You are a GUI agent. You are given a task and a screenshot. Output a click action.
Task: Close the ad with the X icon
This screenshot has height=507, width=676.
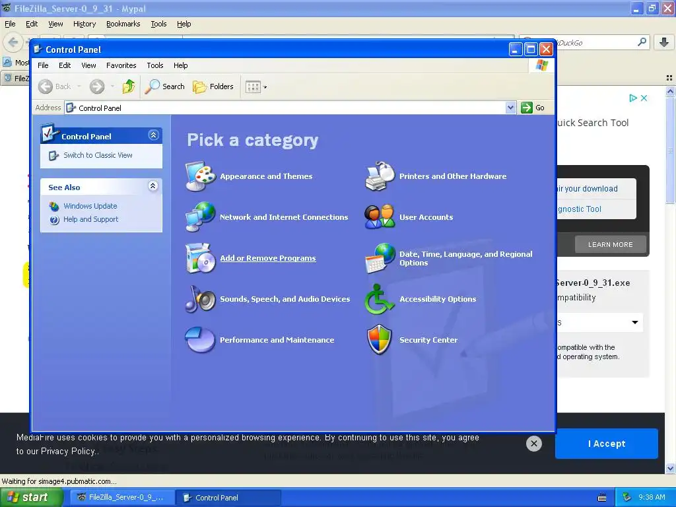(x=644, y=98)
